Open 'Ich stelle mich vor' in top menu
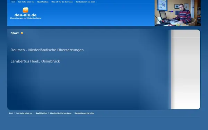 coord(26,2)
